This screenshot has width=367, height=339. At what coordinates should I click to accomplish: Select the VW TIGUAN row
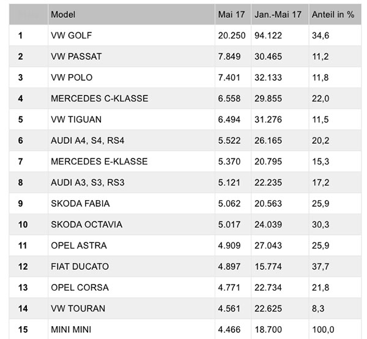(x=185, y=119)
